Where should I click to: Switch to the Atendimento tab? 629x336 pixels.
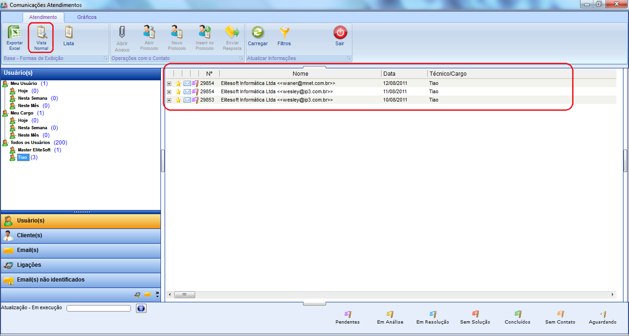pos(43,17)
